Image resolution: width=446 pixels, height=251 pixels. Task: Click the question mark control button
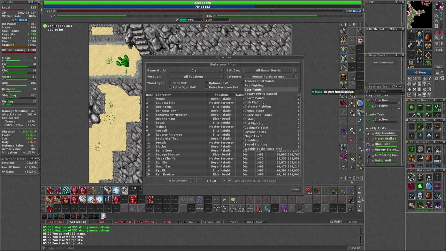[430, 78]
